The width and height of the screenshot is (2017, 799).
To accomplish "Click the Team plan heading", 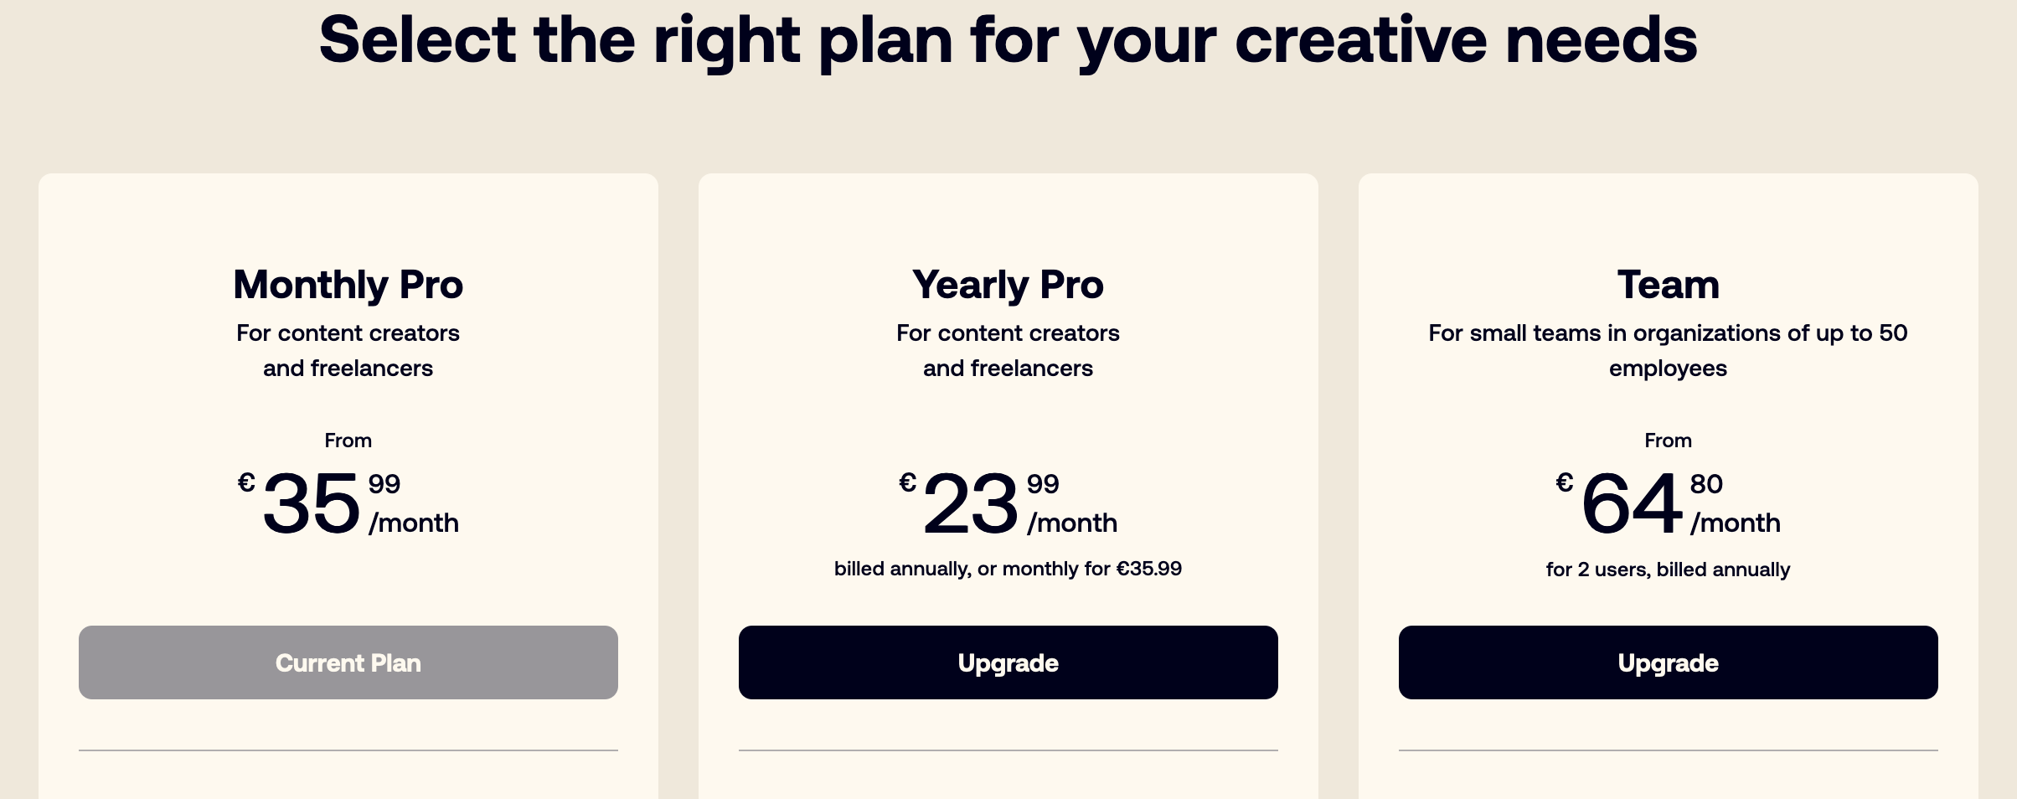I will coord(1668,285).
